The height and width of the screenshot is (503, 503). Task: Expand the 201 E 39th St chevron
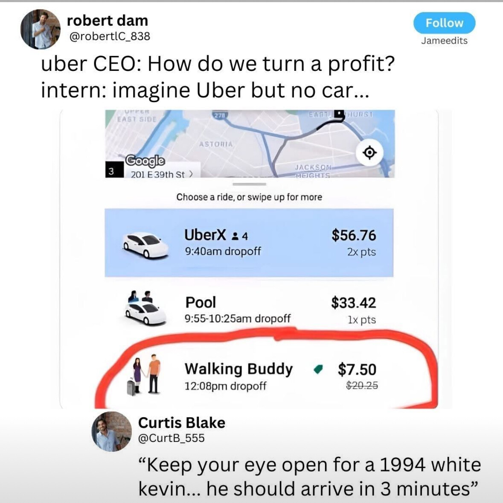click(x=191, y=174)
